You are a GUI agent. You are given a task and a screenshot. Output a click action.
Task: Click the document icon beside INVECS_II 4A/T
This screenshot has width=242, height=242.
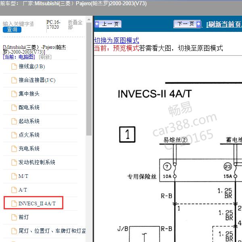[x=14, y=203]
